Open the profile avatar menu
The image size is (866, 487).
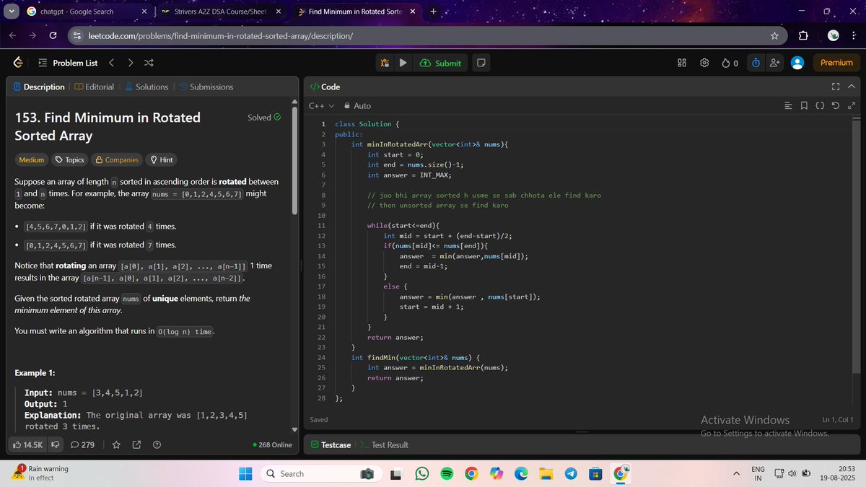click(797, 63)
